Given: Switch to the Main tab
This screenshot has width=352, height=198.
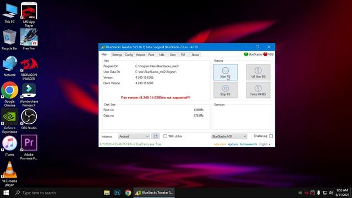Looking at the screenshot, I should [105, 54].
